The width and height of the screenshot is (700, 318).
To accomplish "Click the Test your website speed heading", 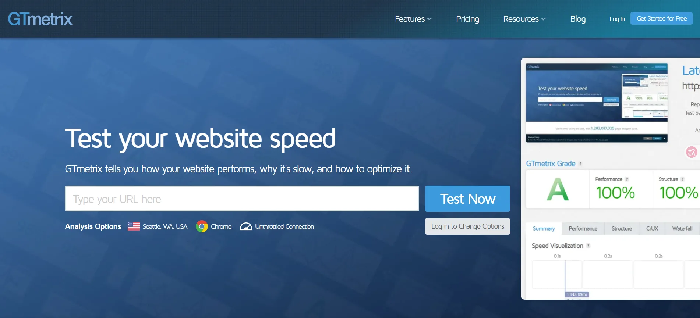I will click(200, 139).
